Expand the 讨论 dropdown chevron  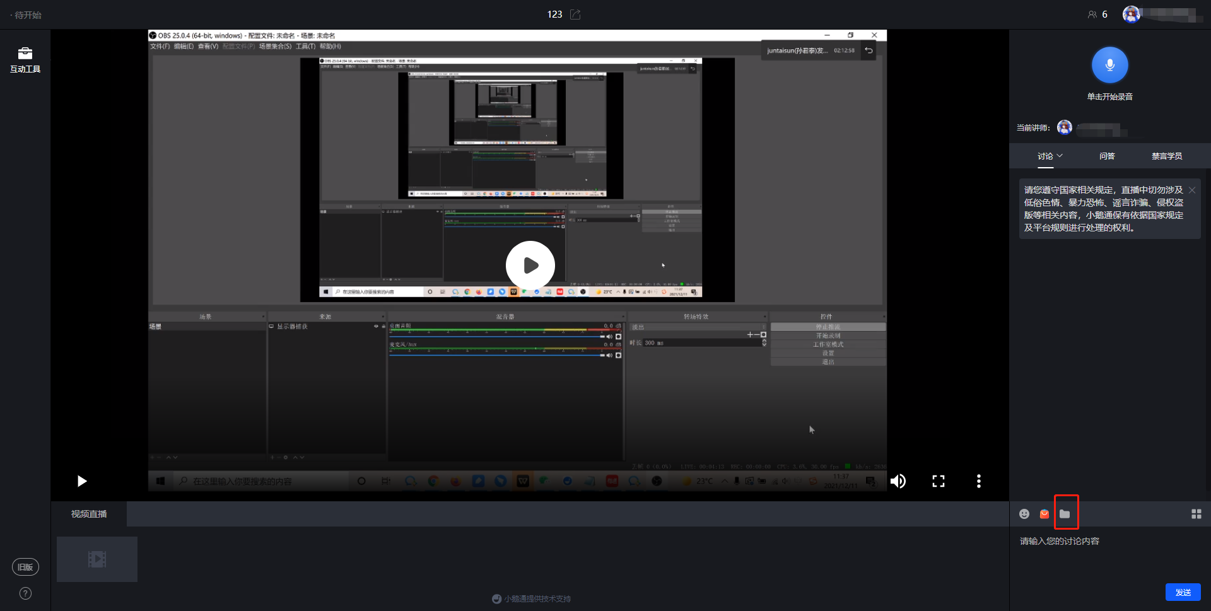point(1060,156)
